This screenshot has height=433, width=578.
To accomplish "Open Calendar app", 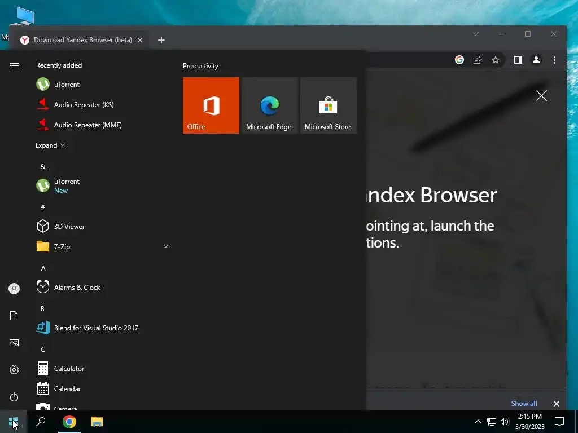I will click(x=103, y=389).
